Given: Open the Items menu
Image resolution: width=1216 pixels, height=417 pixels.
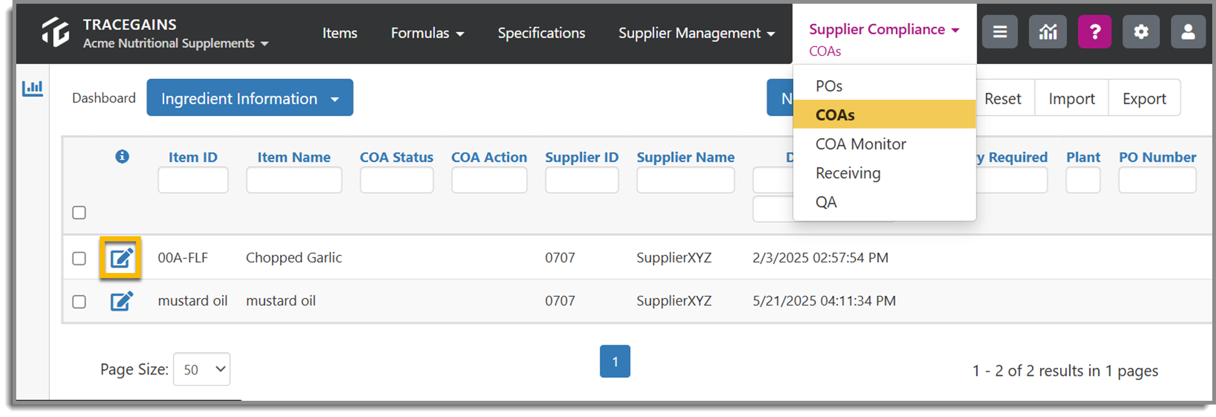Looking at the screenshot, I should 339,33.
